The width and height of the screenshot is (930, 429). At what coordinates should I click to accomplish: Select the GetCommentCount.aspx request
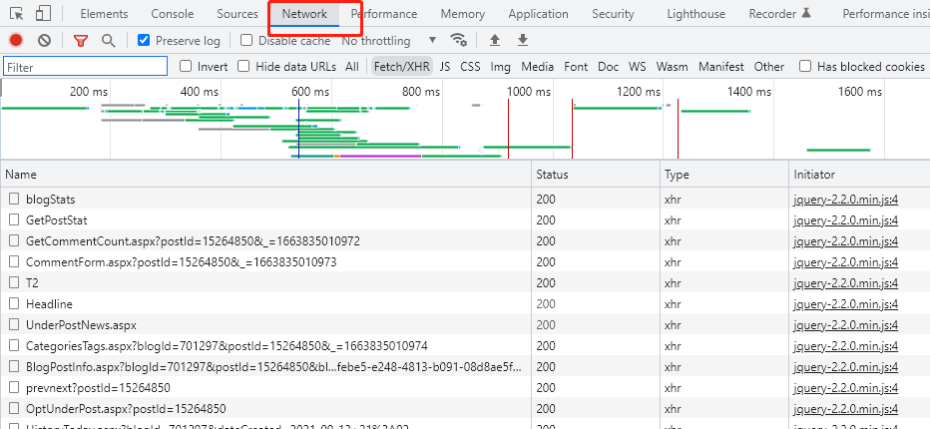[193, 241]
